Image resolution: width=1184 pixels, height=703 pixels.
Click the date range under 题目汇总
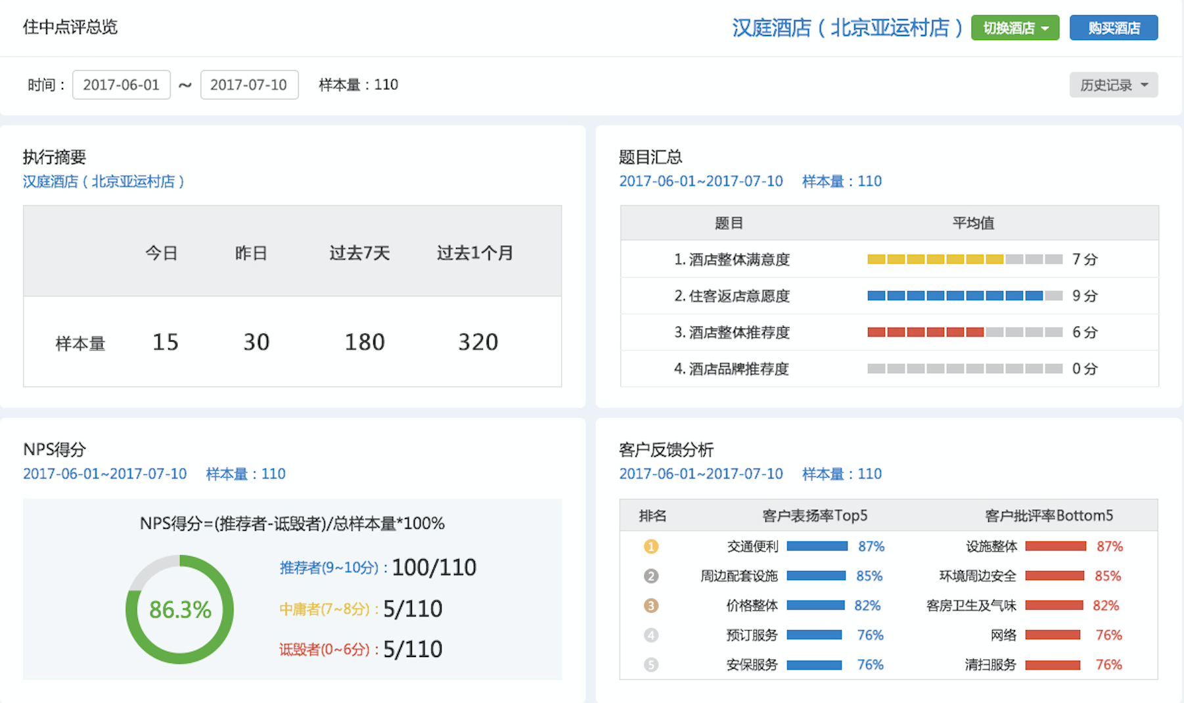(x=701, y=181)
